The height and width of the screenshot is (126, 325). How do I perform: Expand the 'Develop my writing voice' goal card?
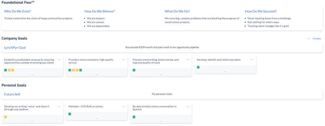click(32, 121)
